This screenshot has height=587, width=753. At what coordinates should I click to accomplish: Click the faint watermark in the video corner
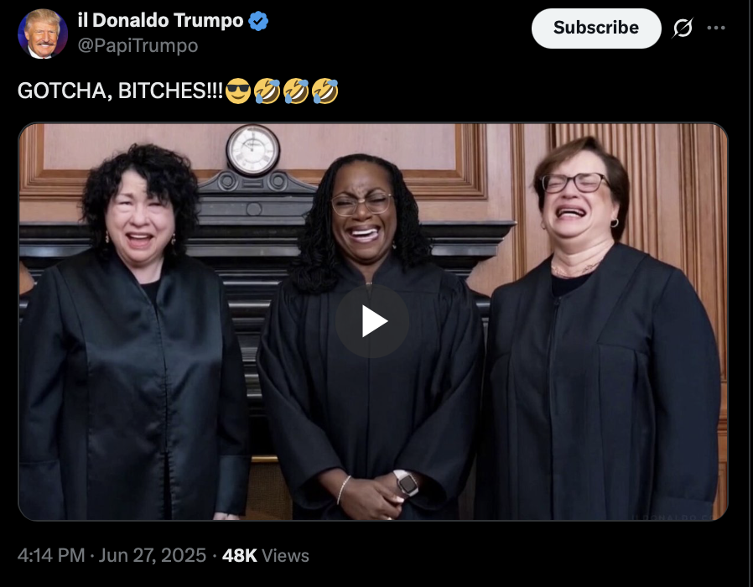(673, 517)
